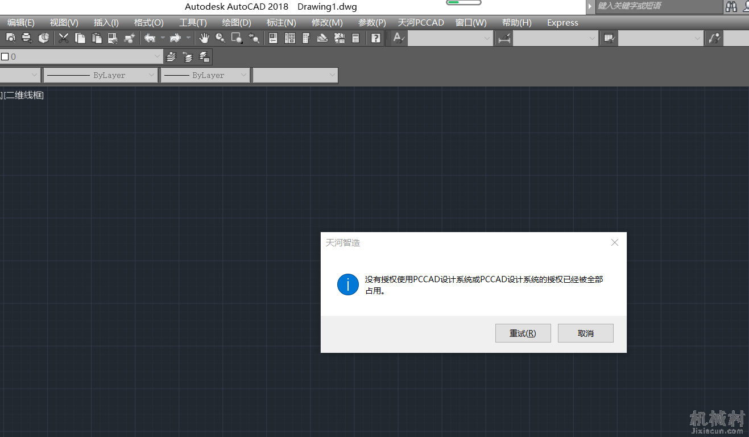Open the undo history arrow dropdown
Image resolution: width=749 pixels, height=437 pixels.
click(x=163, y=38)
